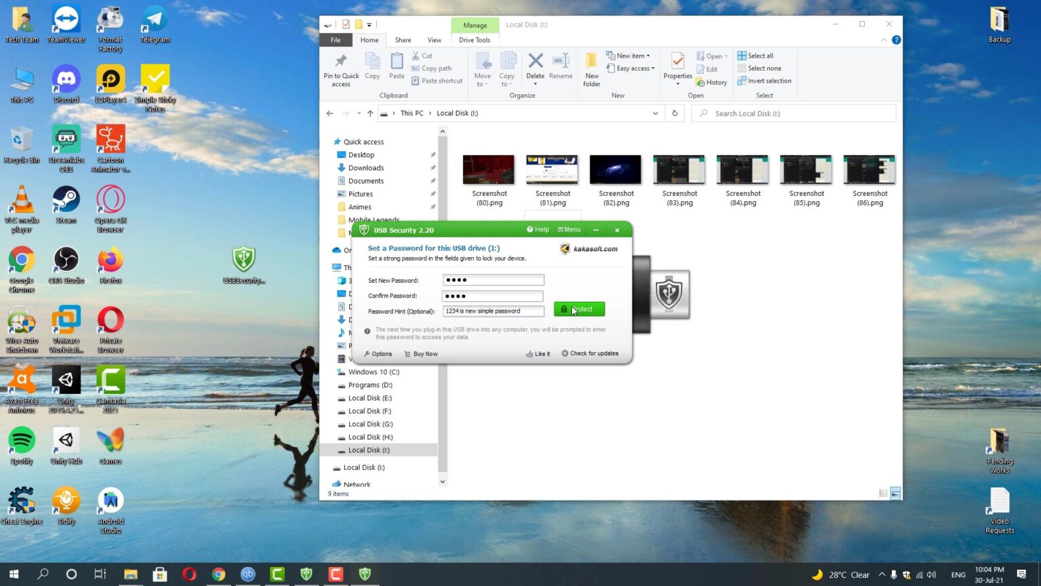Open address bar history dropdown

[655, 113]
